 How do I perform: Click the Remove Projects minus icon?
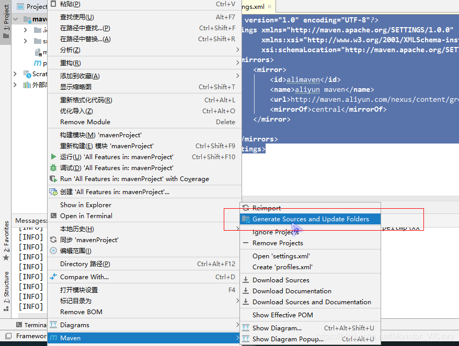[246, 243]
